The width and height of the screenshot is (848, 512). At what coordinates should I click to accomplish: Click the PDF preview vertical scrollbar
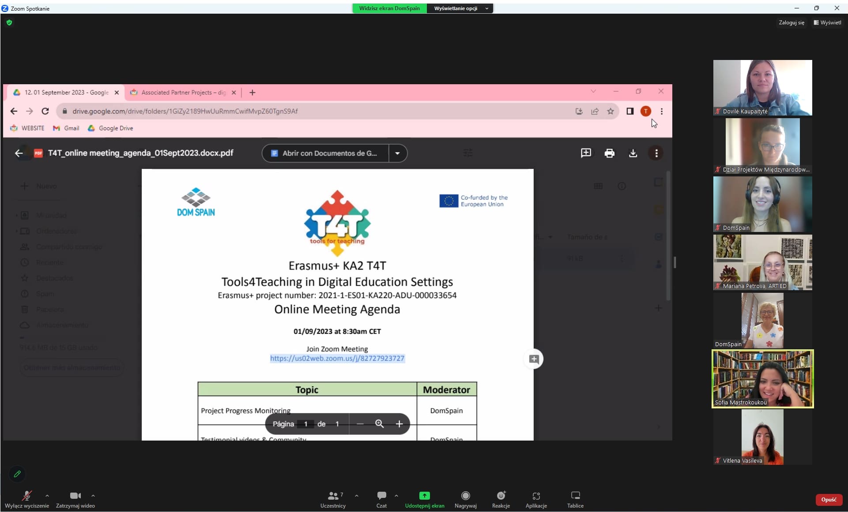point(668,236)
